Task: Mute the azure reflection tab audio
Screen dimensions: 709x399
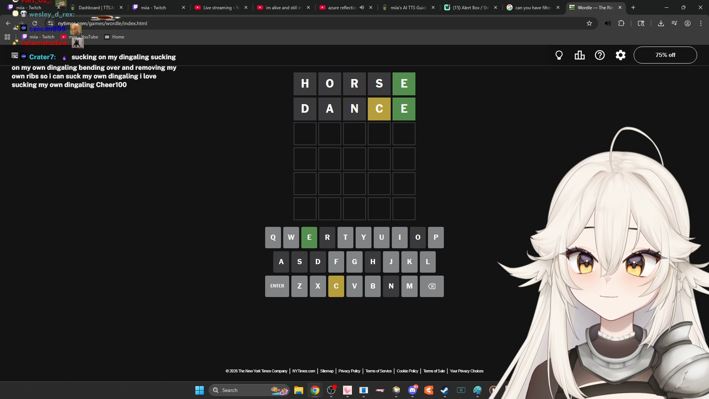Action: 362,7
